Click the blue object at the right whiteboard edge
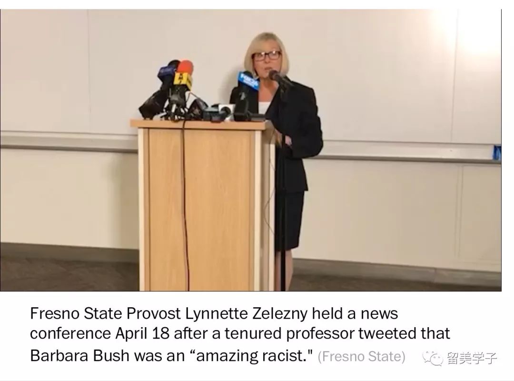Image resolution: width=514 pixels, height=381 pixels. point(497,153)
